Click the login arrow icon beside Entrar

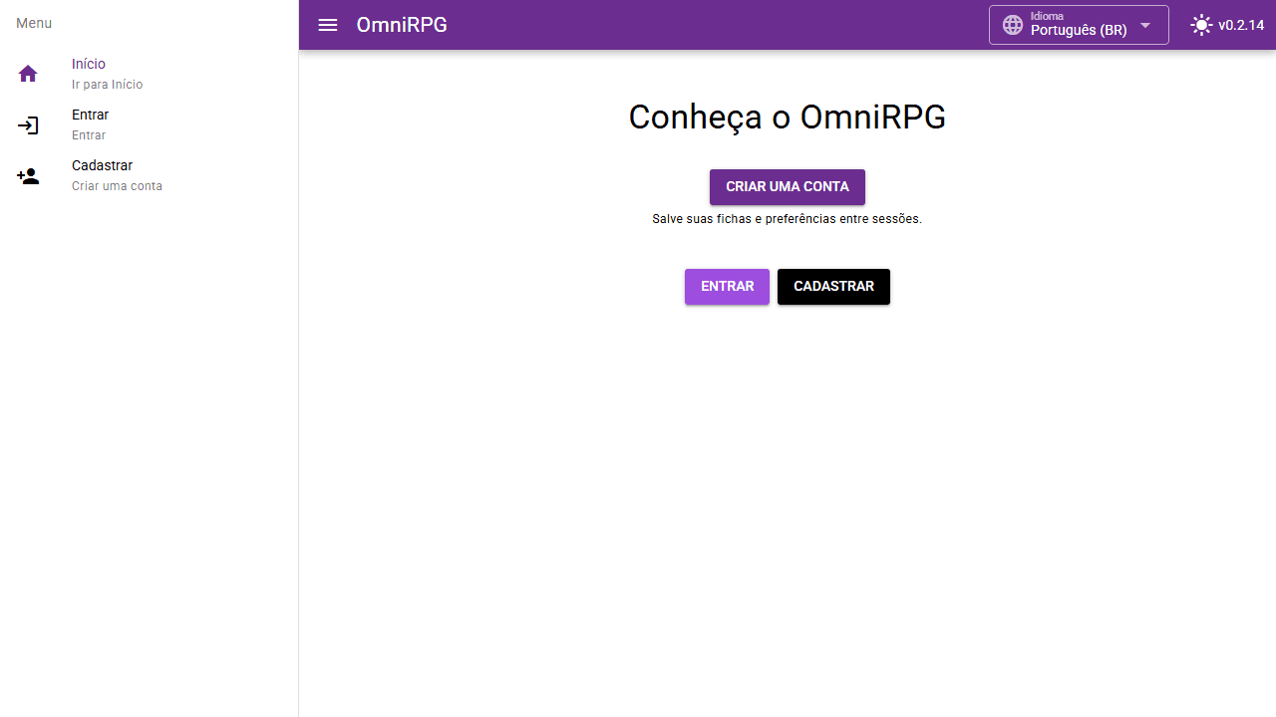coord(28,125)
